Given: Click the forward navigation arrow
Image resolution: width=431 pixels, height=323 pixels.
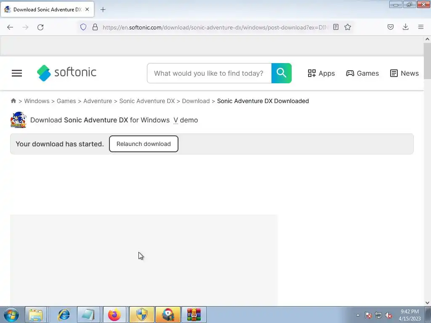Looking at the screenshot, I should coord(25,27).
